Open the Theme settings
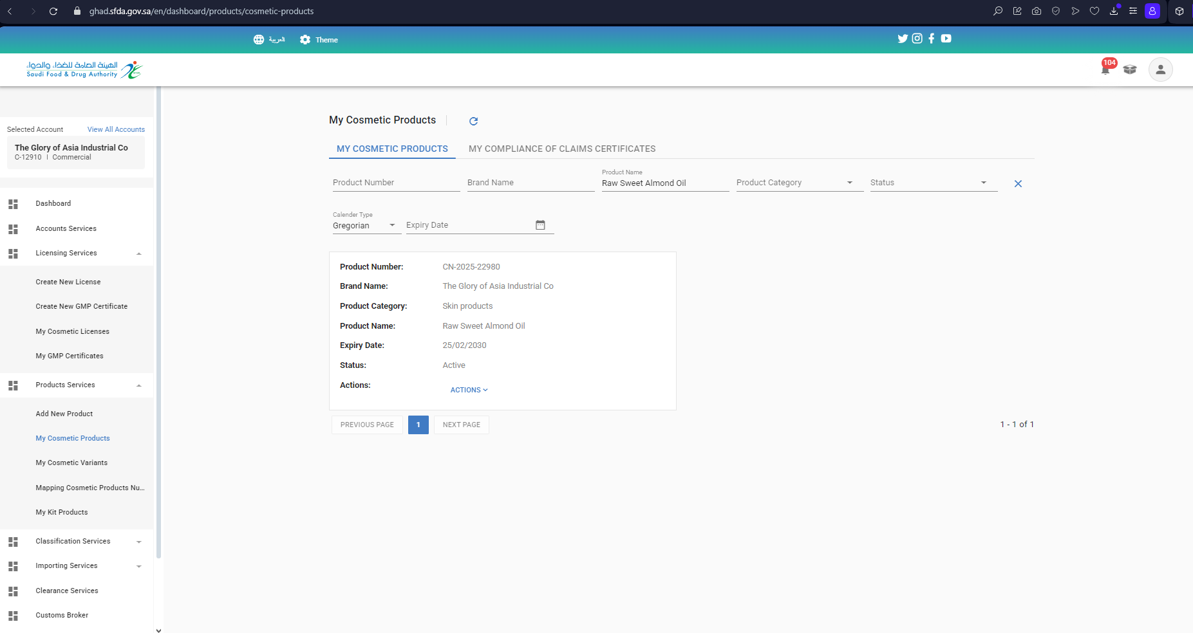 coord(319,40)
